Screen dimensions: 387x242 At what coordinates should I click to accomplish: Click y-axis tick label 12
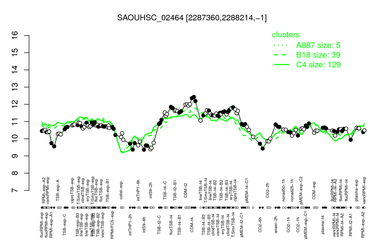point(15,104)
